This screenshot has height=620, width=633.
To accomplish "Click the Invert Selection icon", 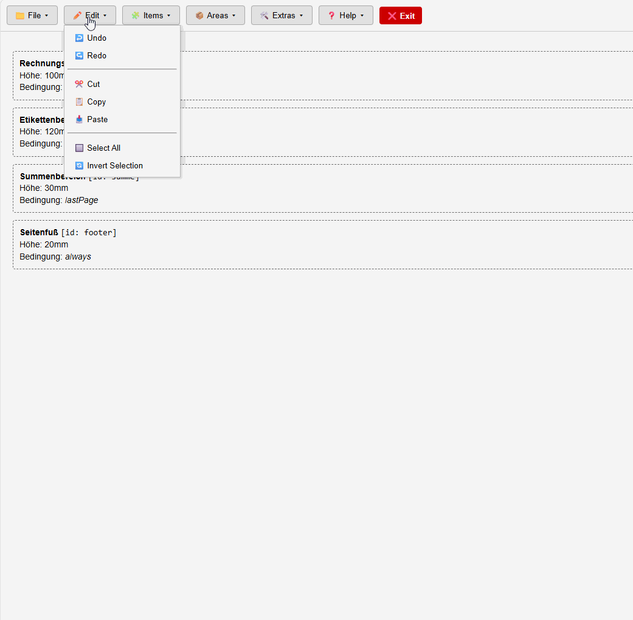I will point(79,165).
